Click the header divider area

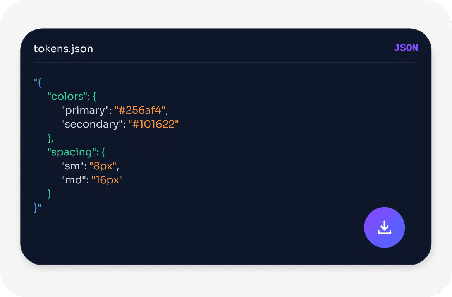[226, 63]
